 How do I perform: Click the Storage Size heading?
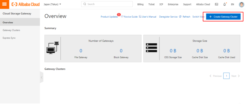point(200,41)
